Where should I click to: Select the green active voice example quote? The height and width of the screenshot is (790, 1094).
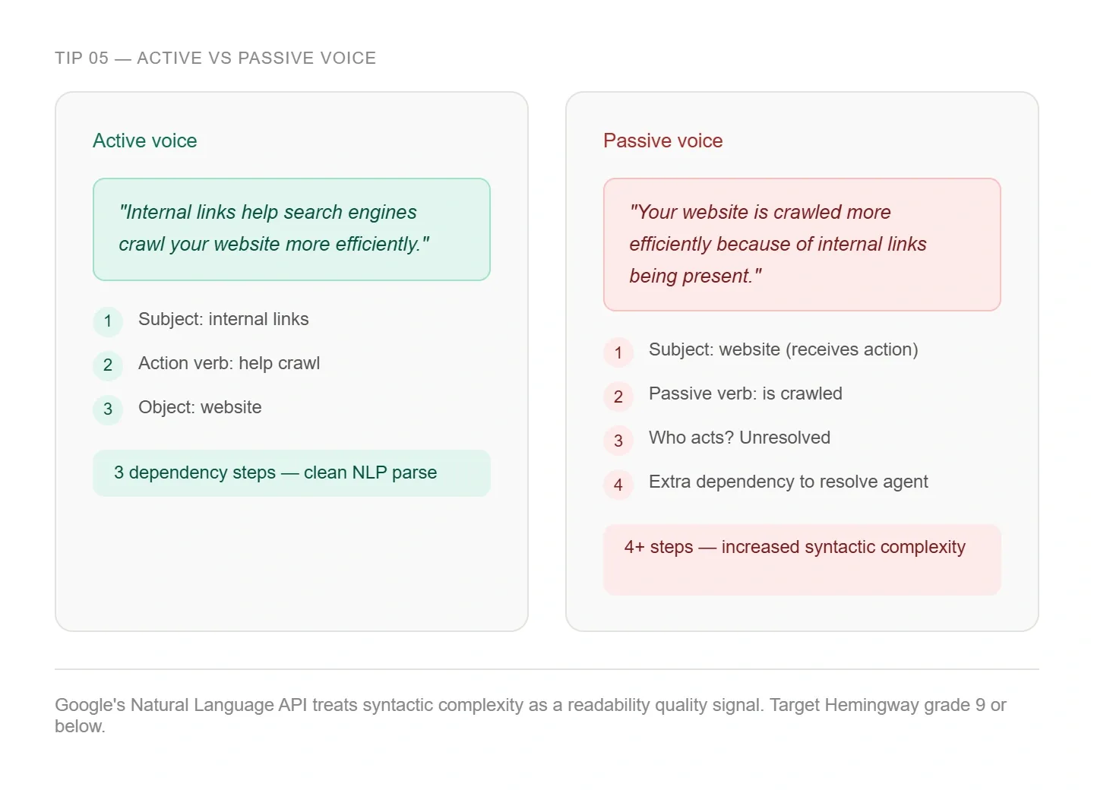click(291, 229)
